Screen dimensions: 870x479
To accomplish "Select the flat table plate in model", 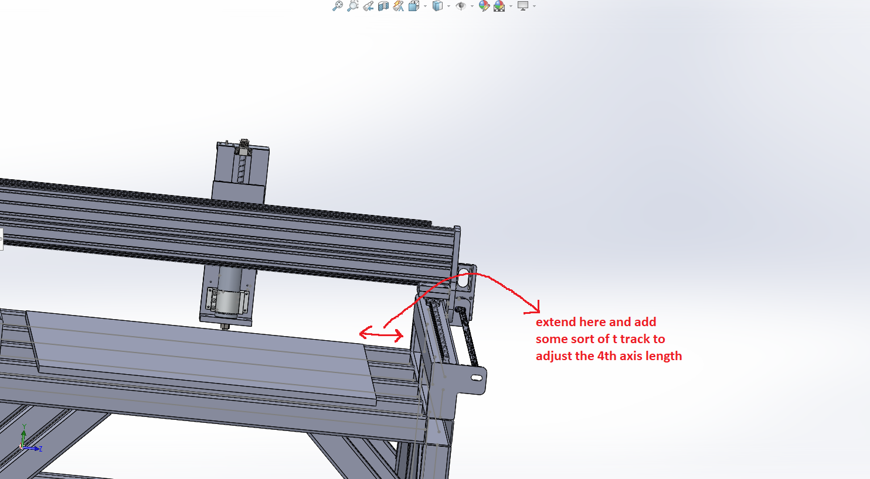I will (199, 357).
